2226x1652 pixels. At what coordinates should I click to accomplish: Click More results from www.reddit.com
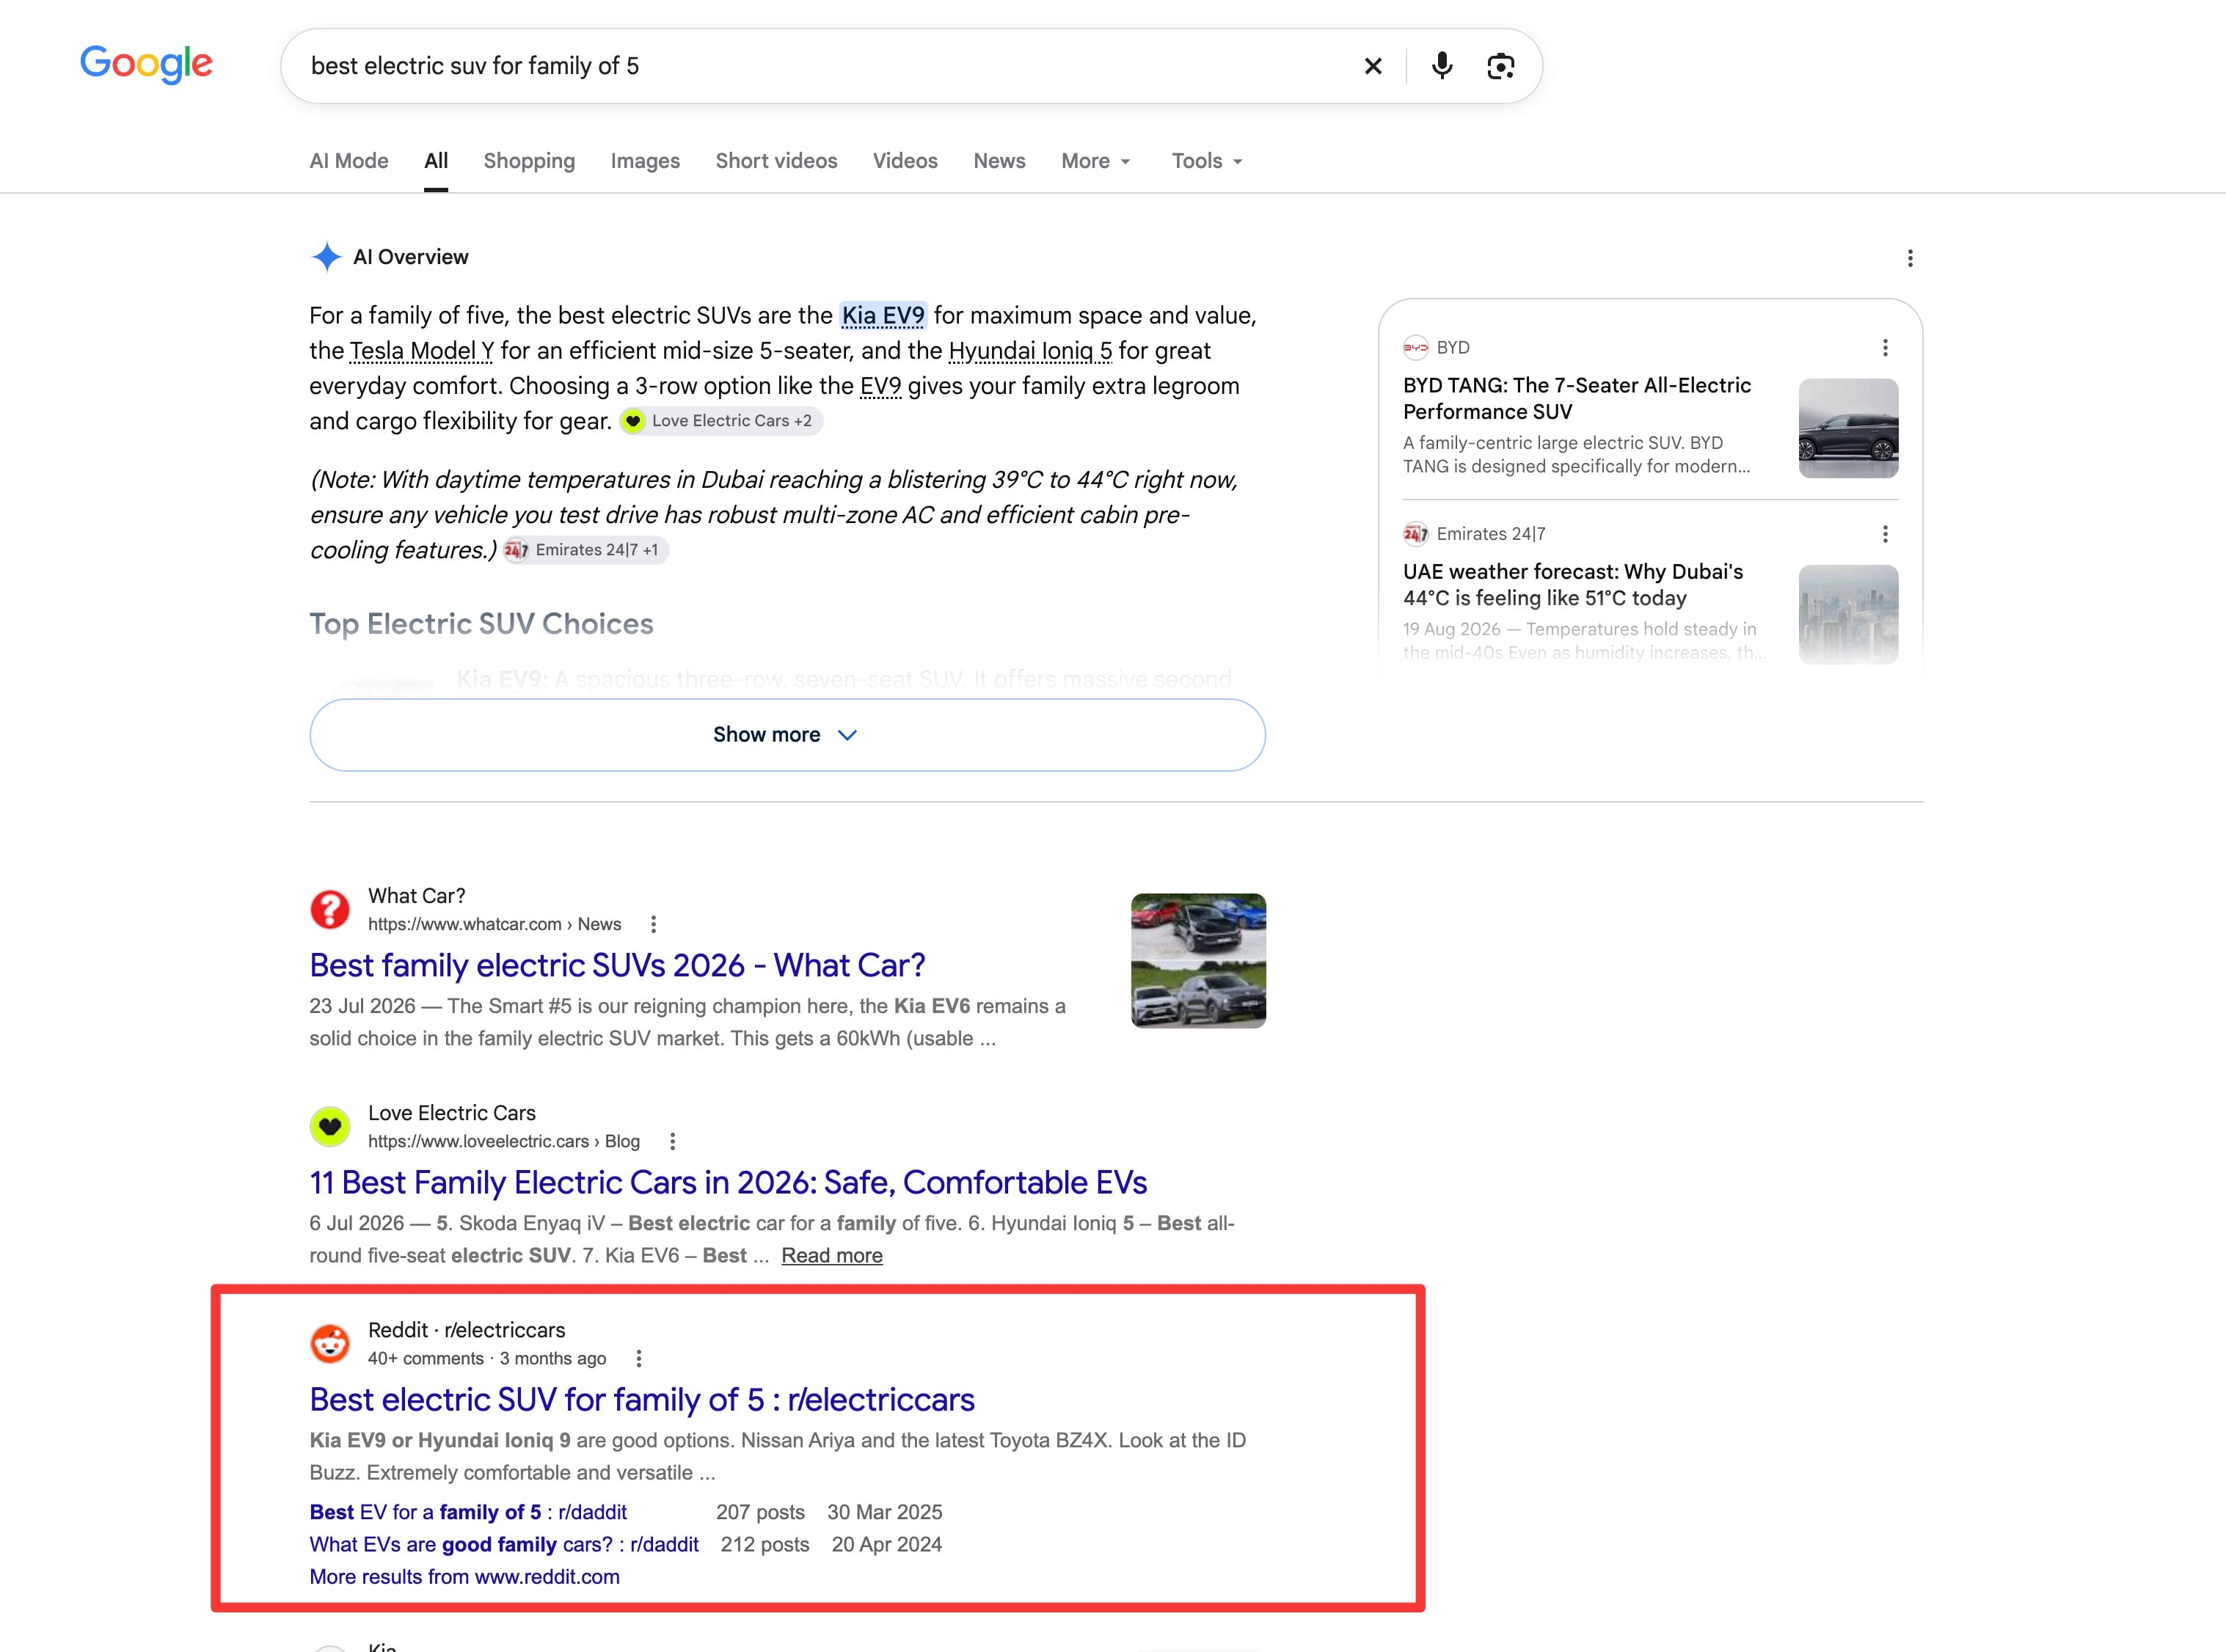[x=464, y=1577]
